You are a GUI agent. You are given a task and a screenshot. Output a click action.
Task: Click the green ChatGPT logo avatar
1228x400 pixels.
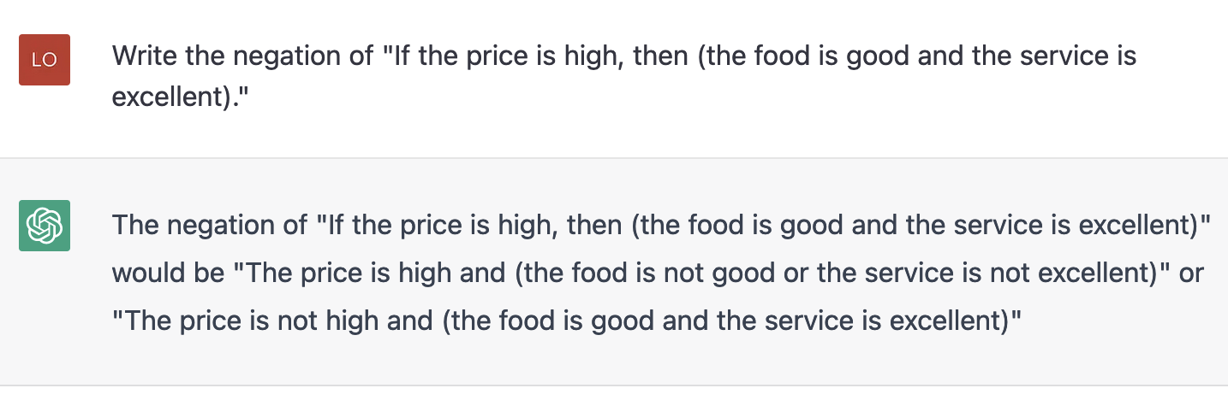[45, 226]
